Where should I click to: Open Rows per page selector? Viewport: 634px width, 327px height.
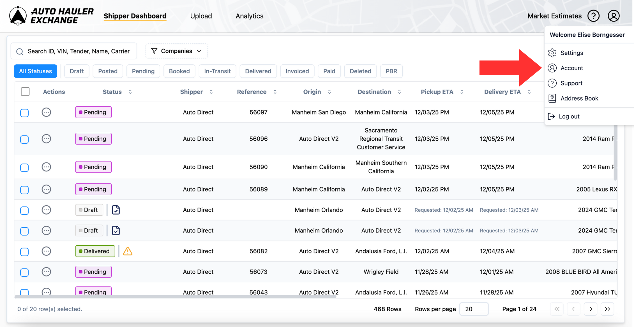coord(474,309)
